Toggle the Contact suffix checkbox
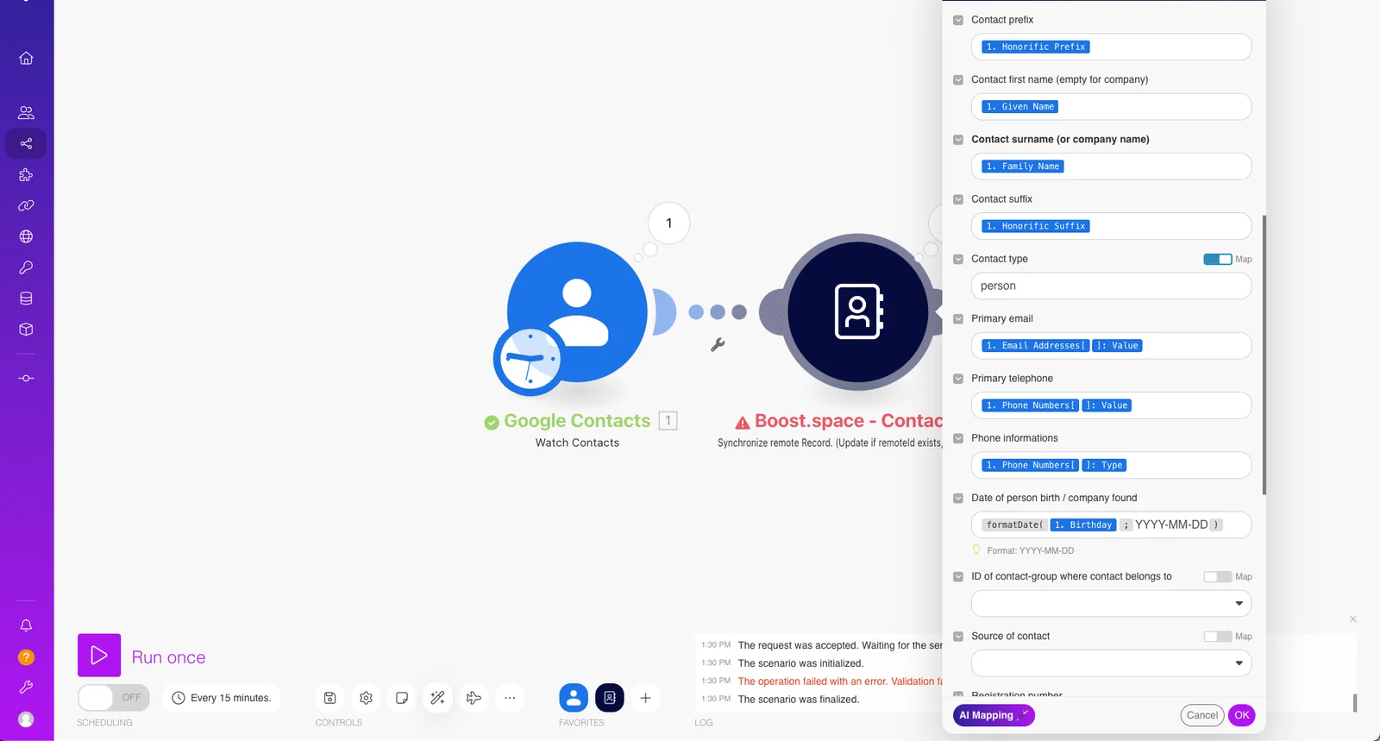The height and width of the screenshot is (741, 1380). tap(958, 199)
